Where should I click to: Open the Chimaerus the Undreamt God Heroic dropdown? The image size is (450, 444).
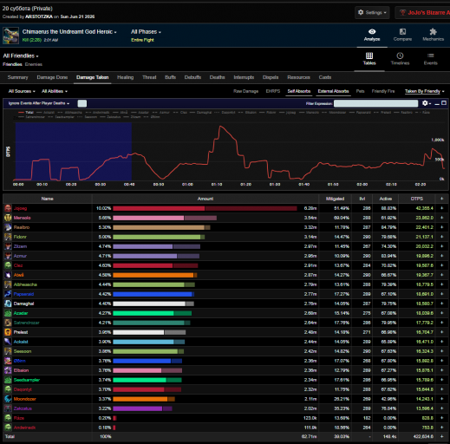tap(69, 32)
